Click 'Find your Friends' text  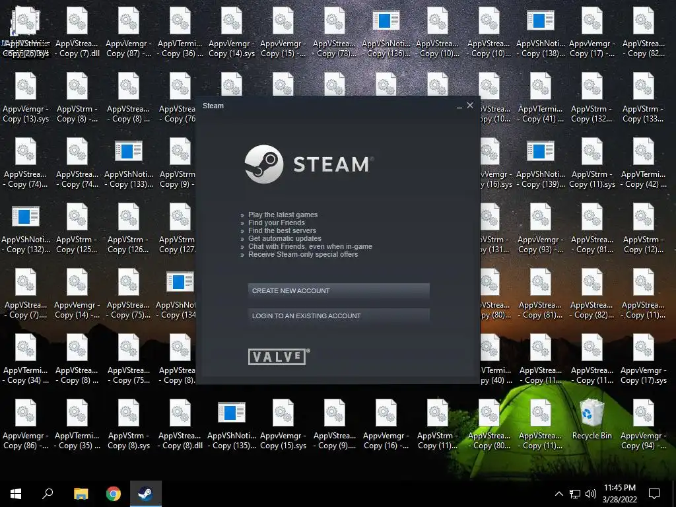277,222
